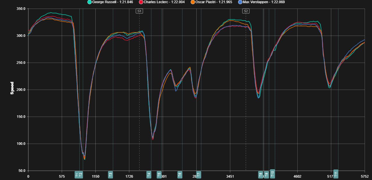Select the T7 corner marker tag

click(199, 175)
